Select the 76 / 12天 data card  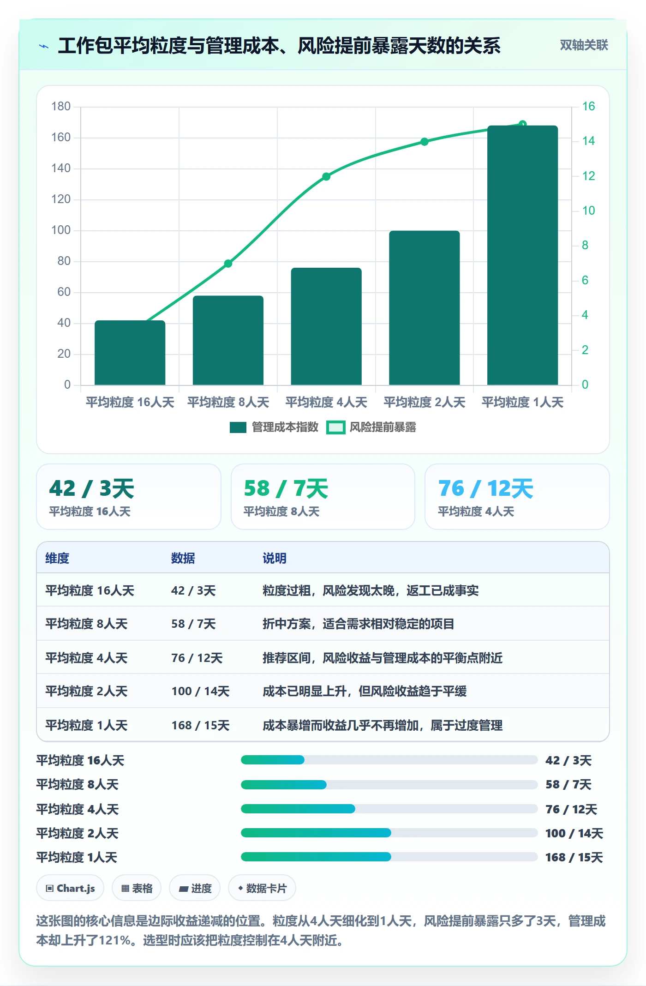point(517,497)
